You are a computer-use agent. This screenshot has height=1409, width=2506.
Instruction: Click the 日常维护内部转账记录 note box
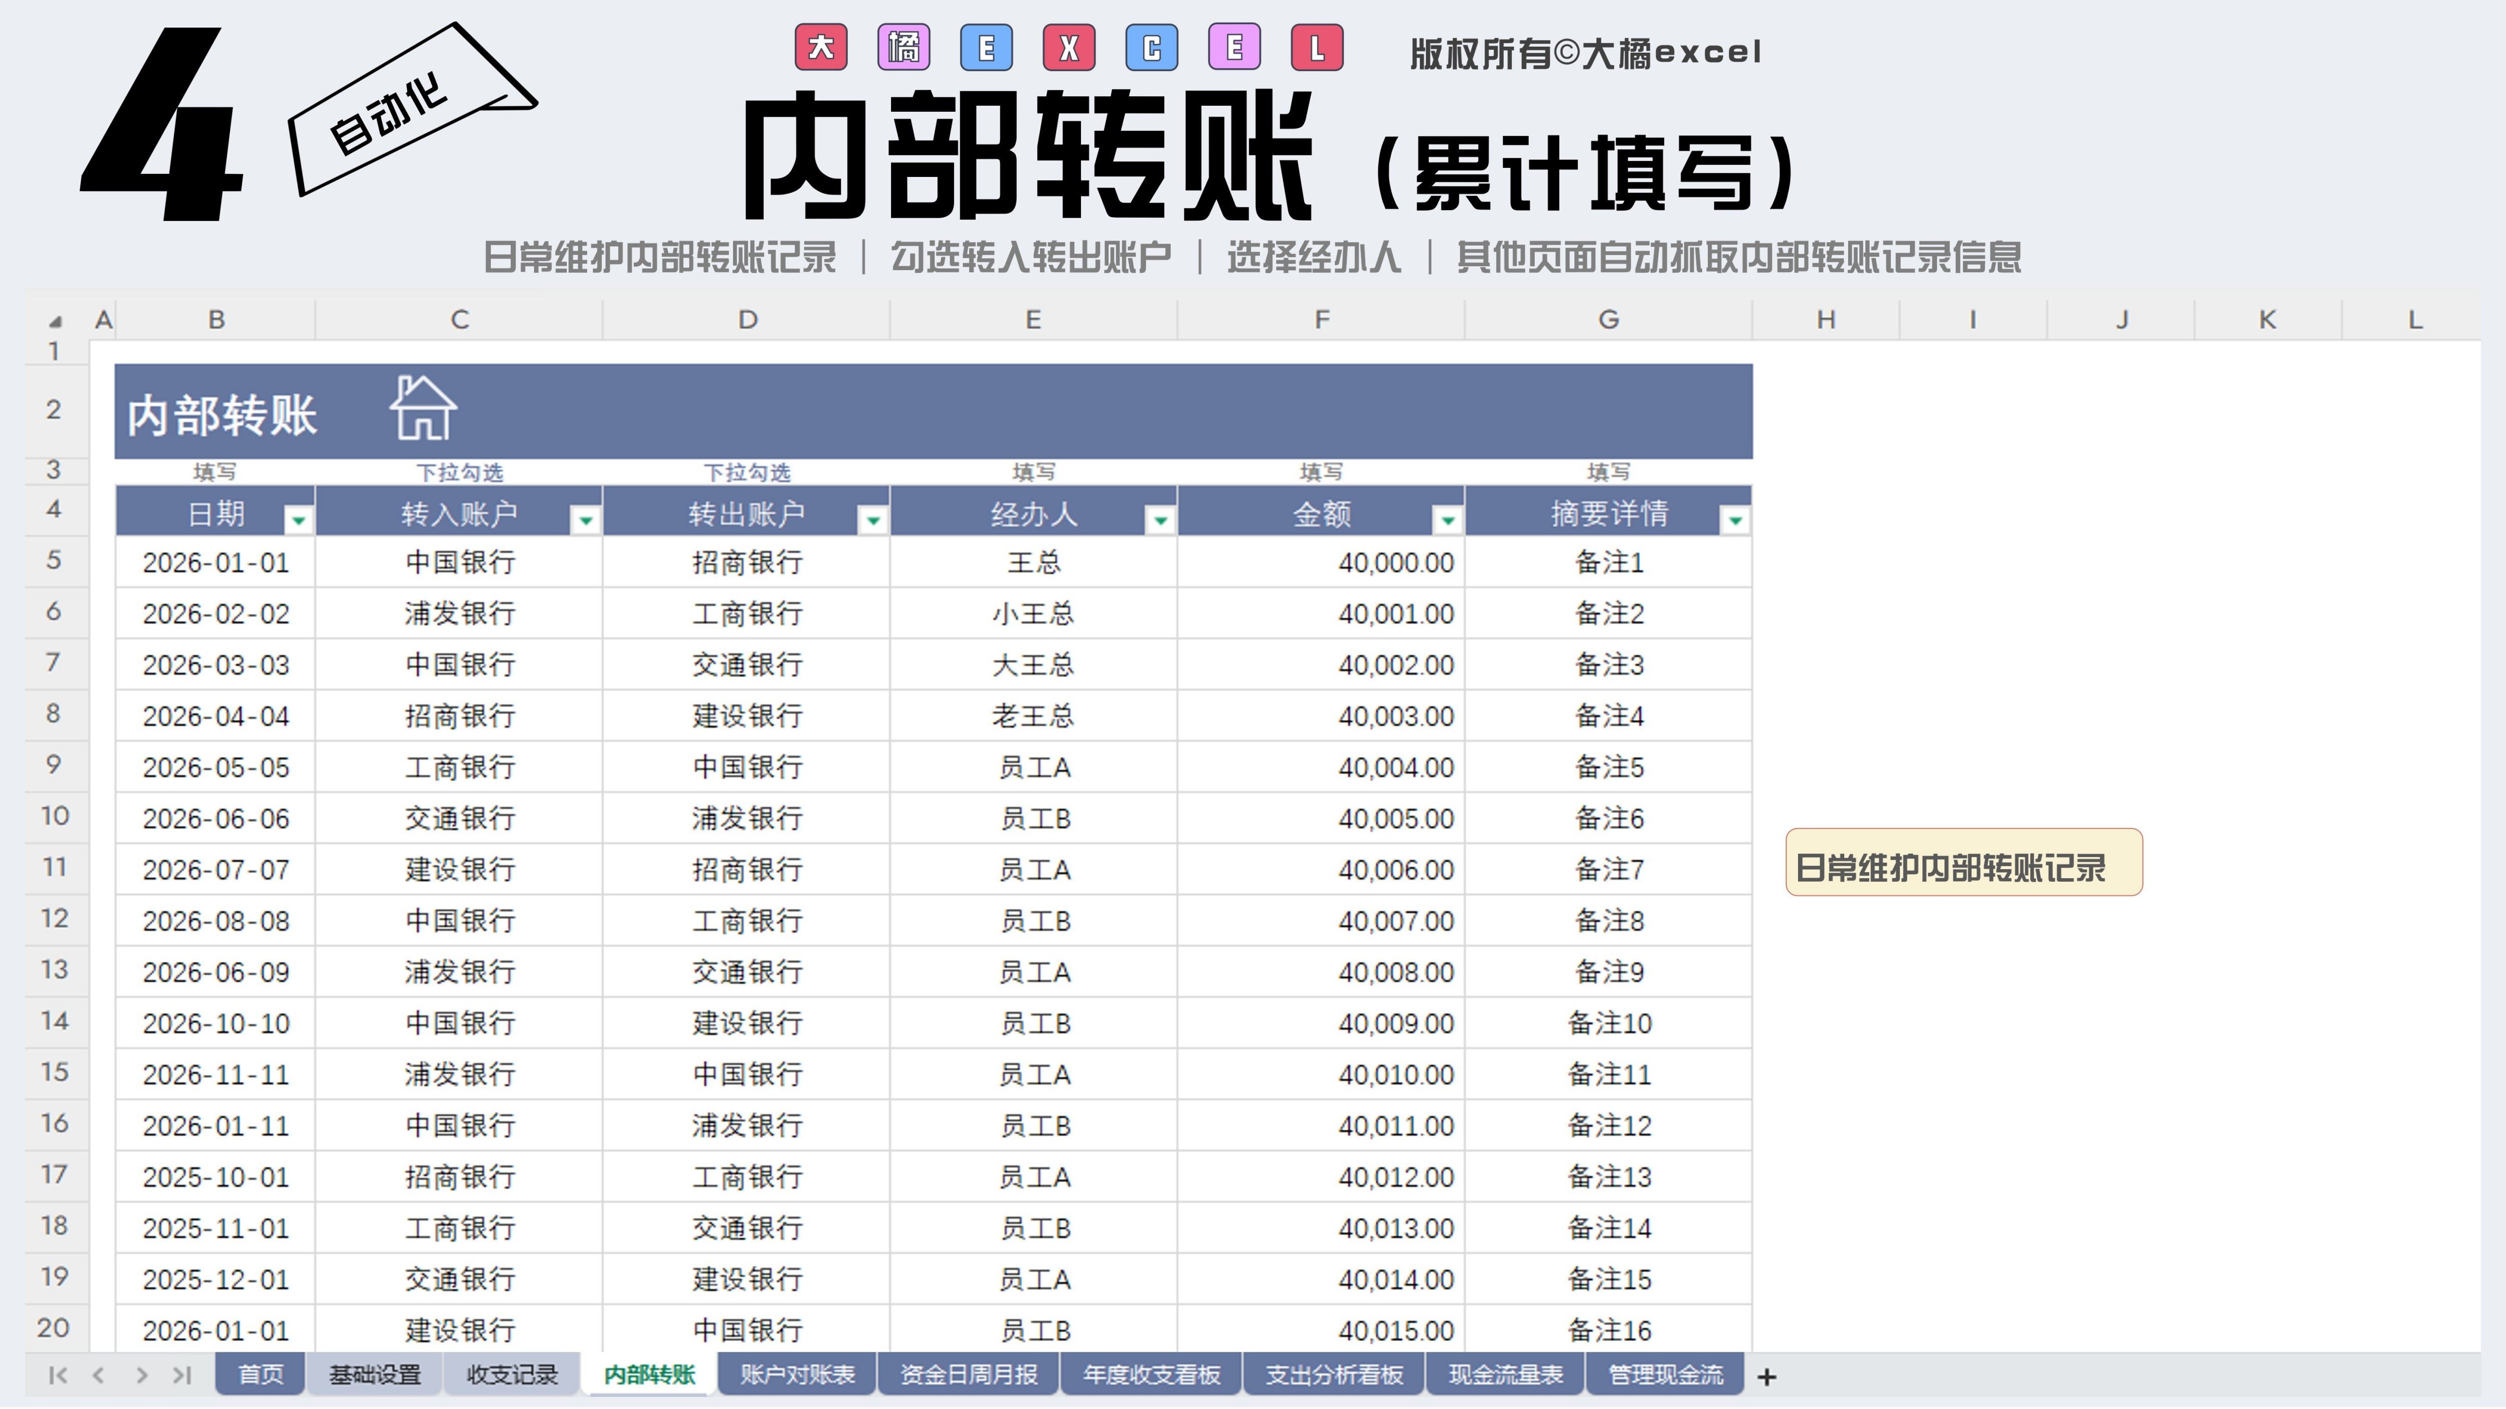[x=1963, y=863]
